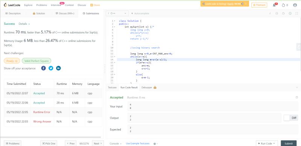
Task: Enter fullscreen editor mode icon
Action: pos(297,14)
